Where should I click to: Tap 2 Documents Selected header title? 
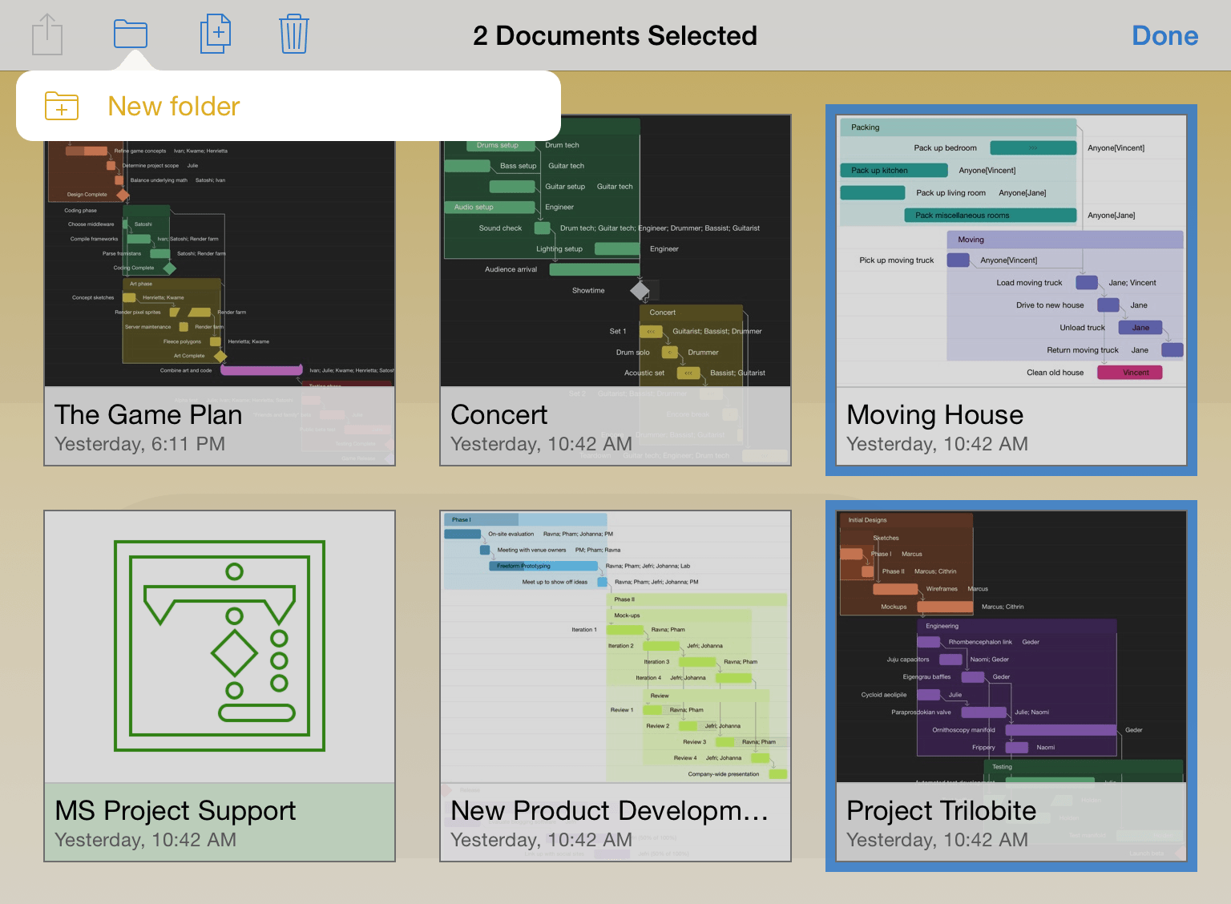[x=615, y=35]
